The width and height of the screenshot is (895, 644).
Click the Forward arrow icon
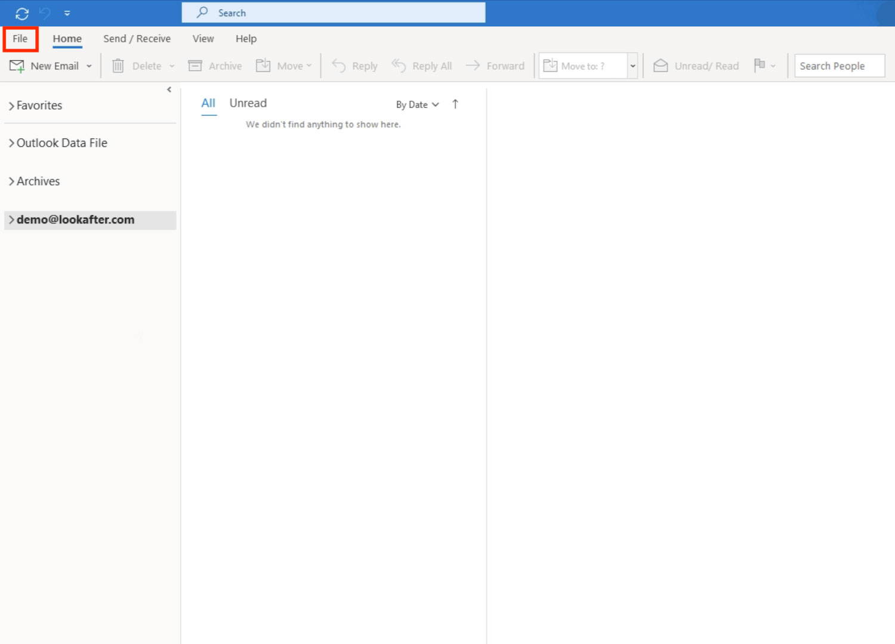pyautogui.click(x=473, y=66)
